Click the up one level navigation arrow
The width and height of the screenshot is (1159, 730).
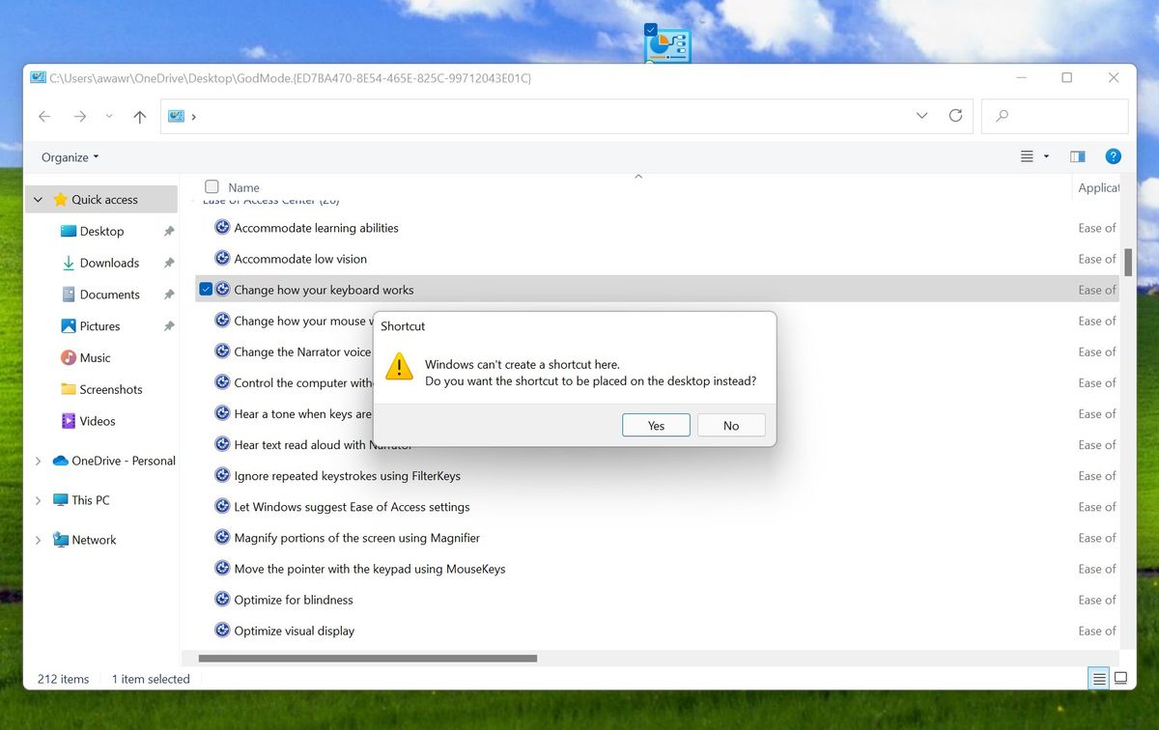tap(140, 115)
